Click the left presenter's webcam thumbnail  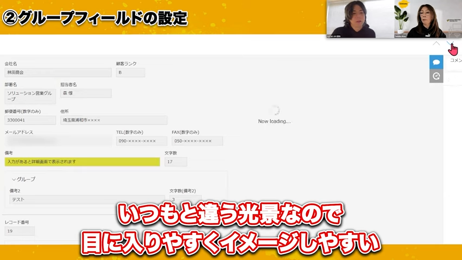[x=360, y=19]
